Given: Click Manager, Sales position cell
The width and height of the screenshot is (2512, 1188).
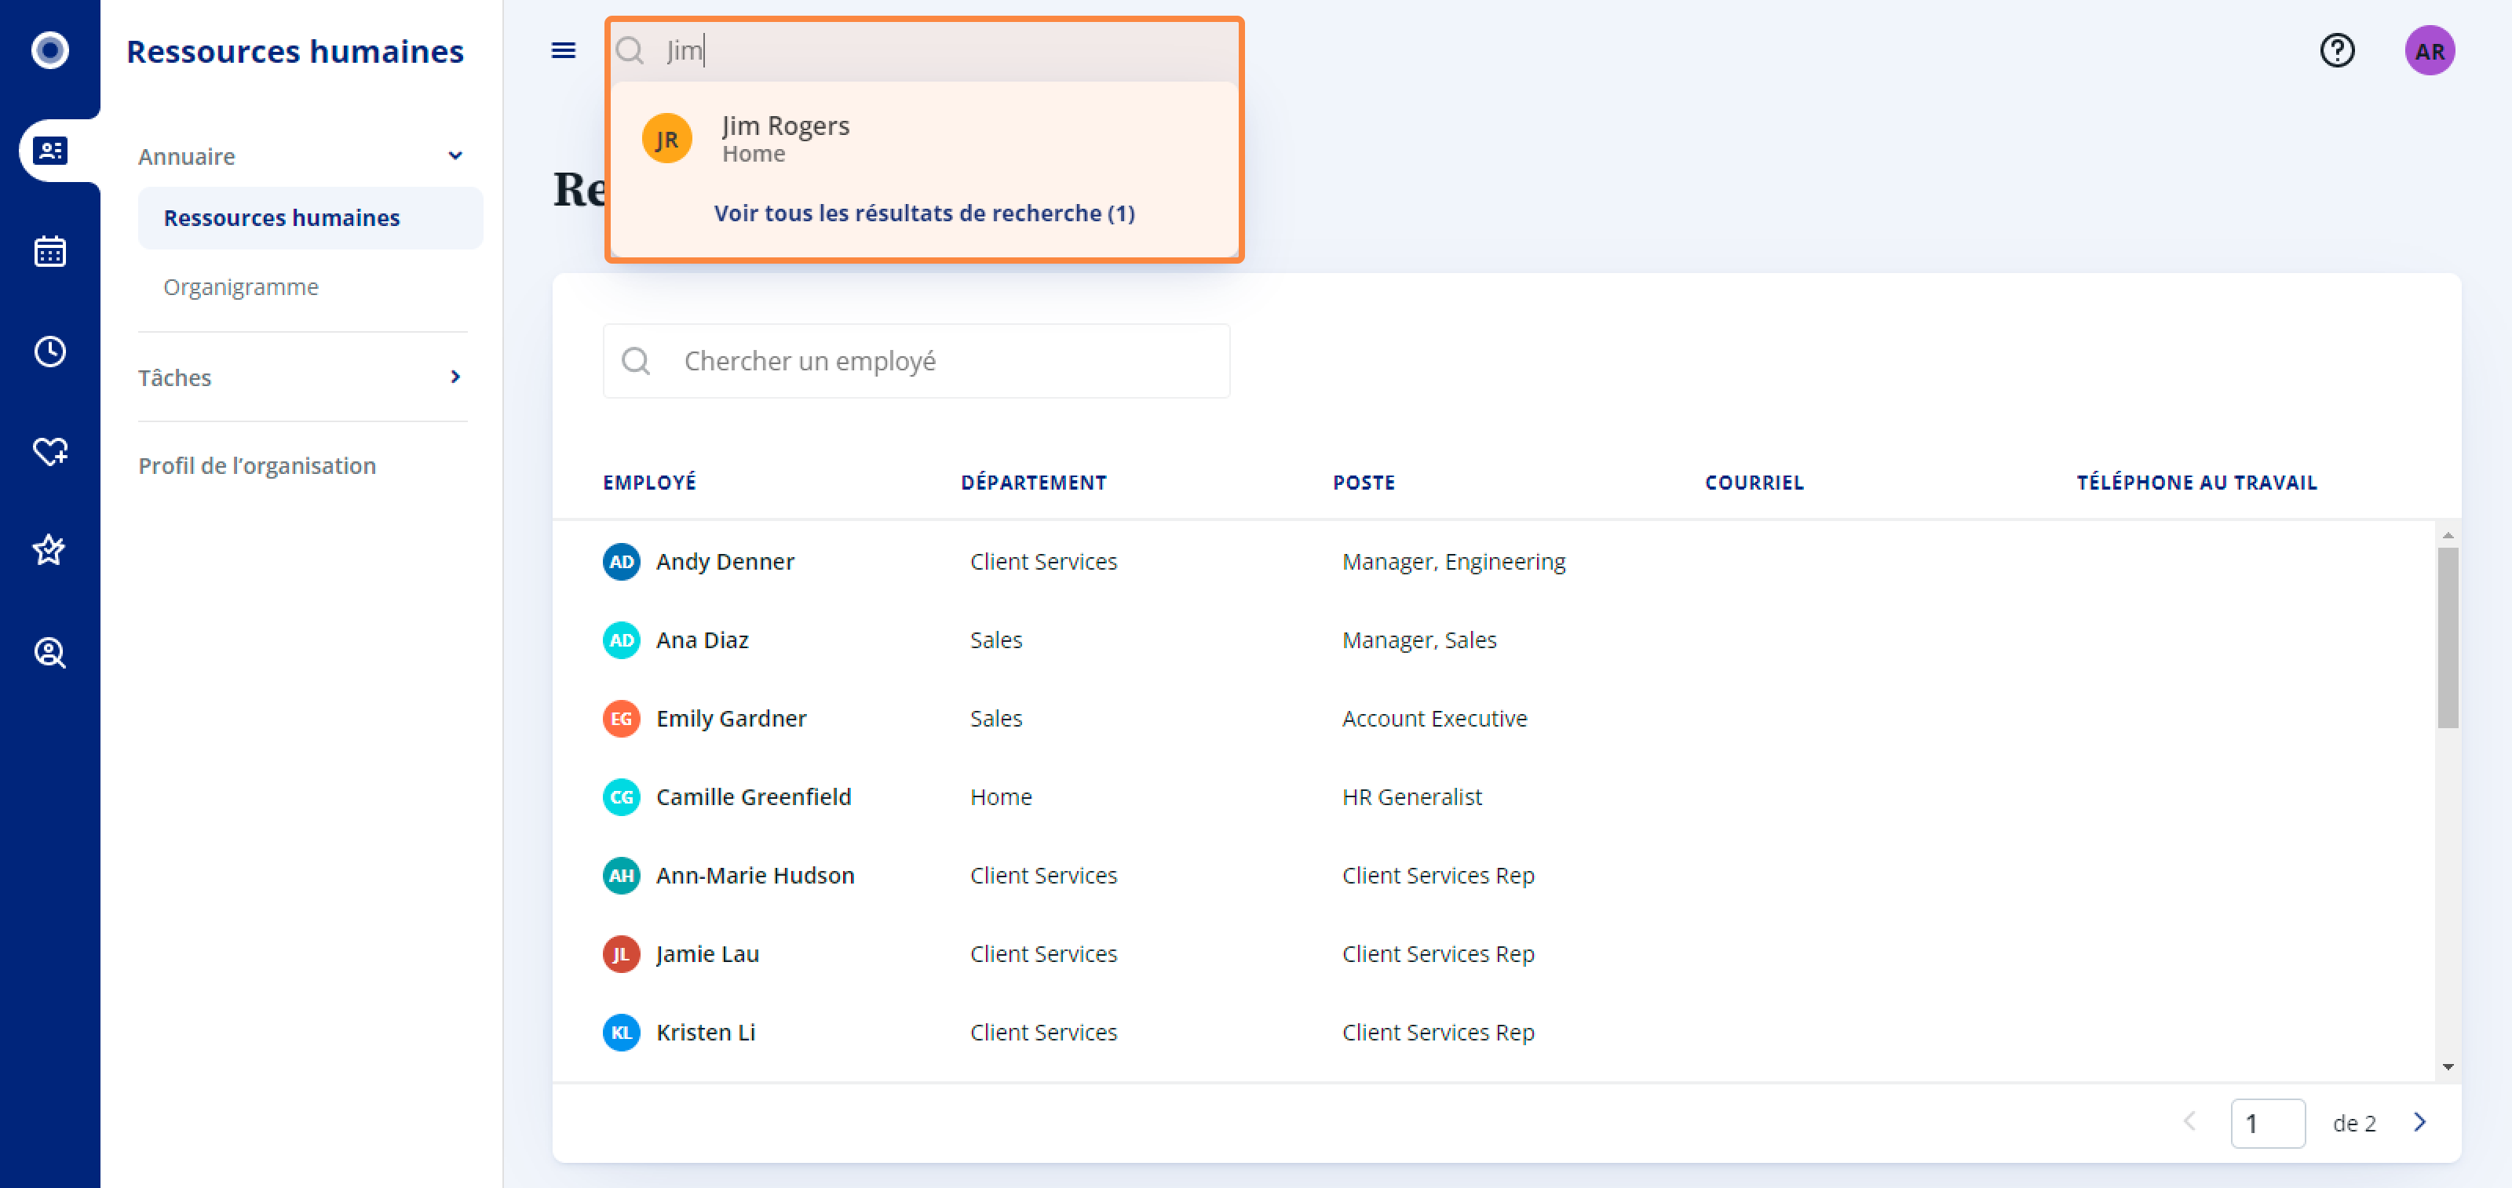Looking at the screenshot, I should pyautogui.click(x=1418, y=640).
